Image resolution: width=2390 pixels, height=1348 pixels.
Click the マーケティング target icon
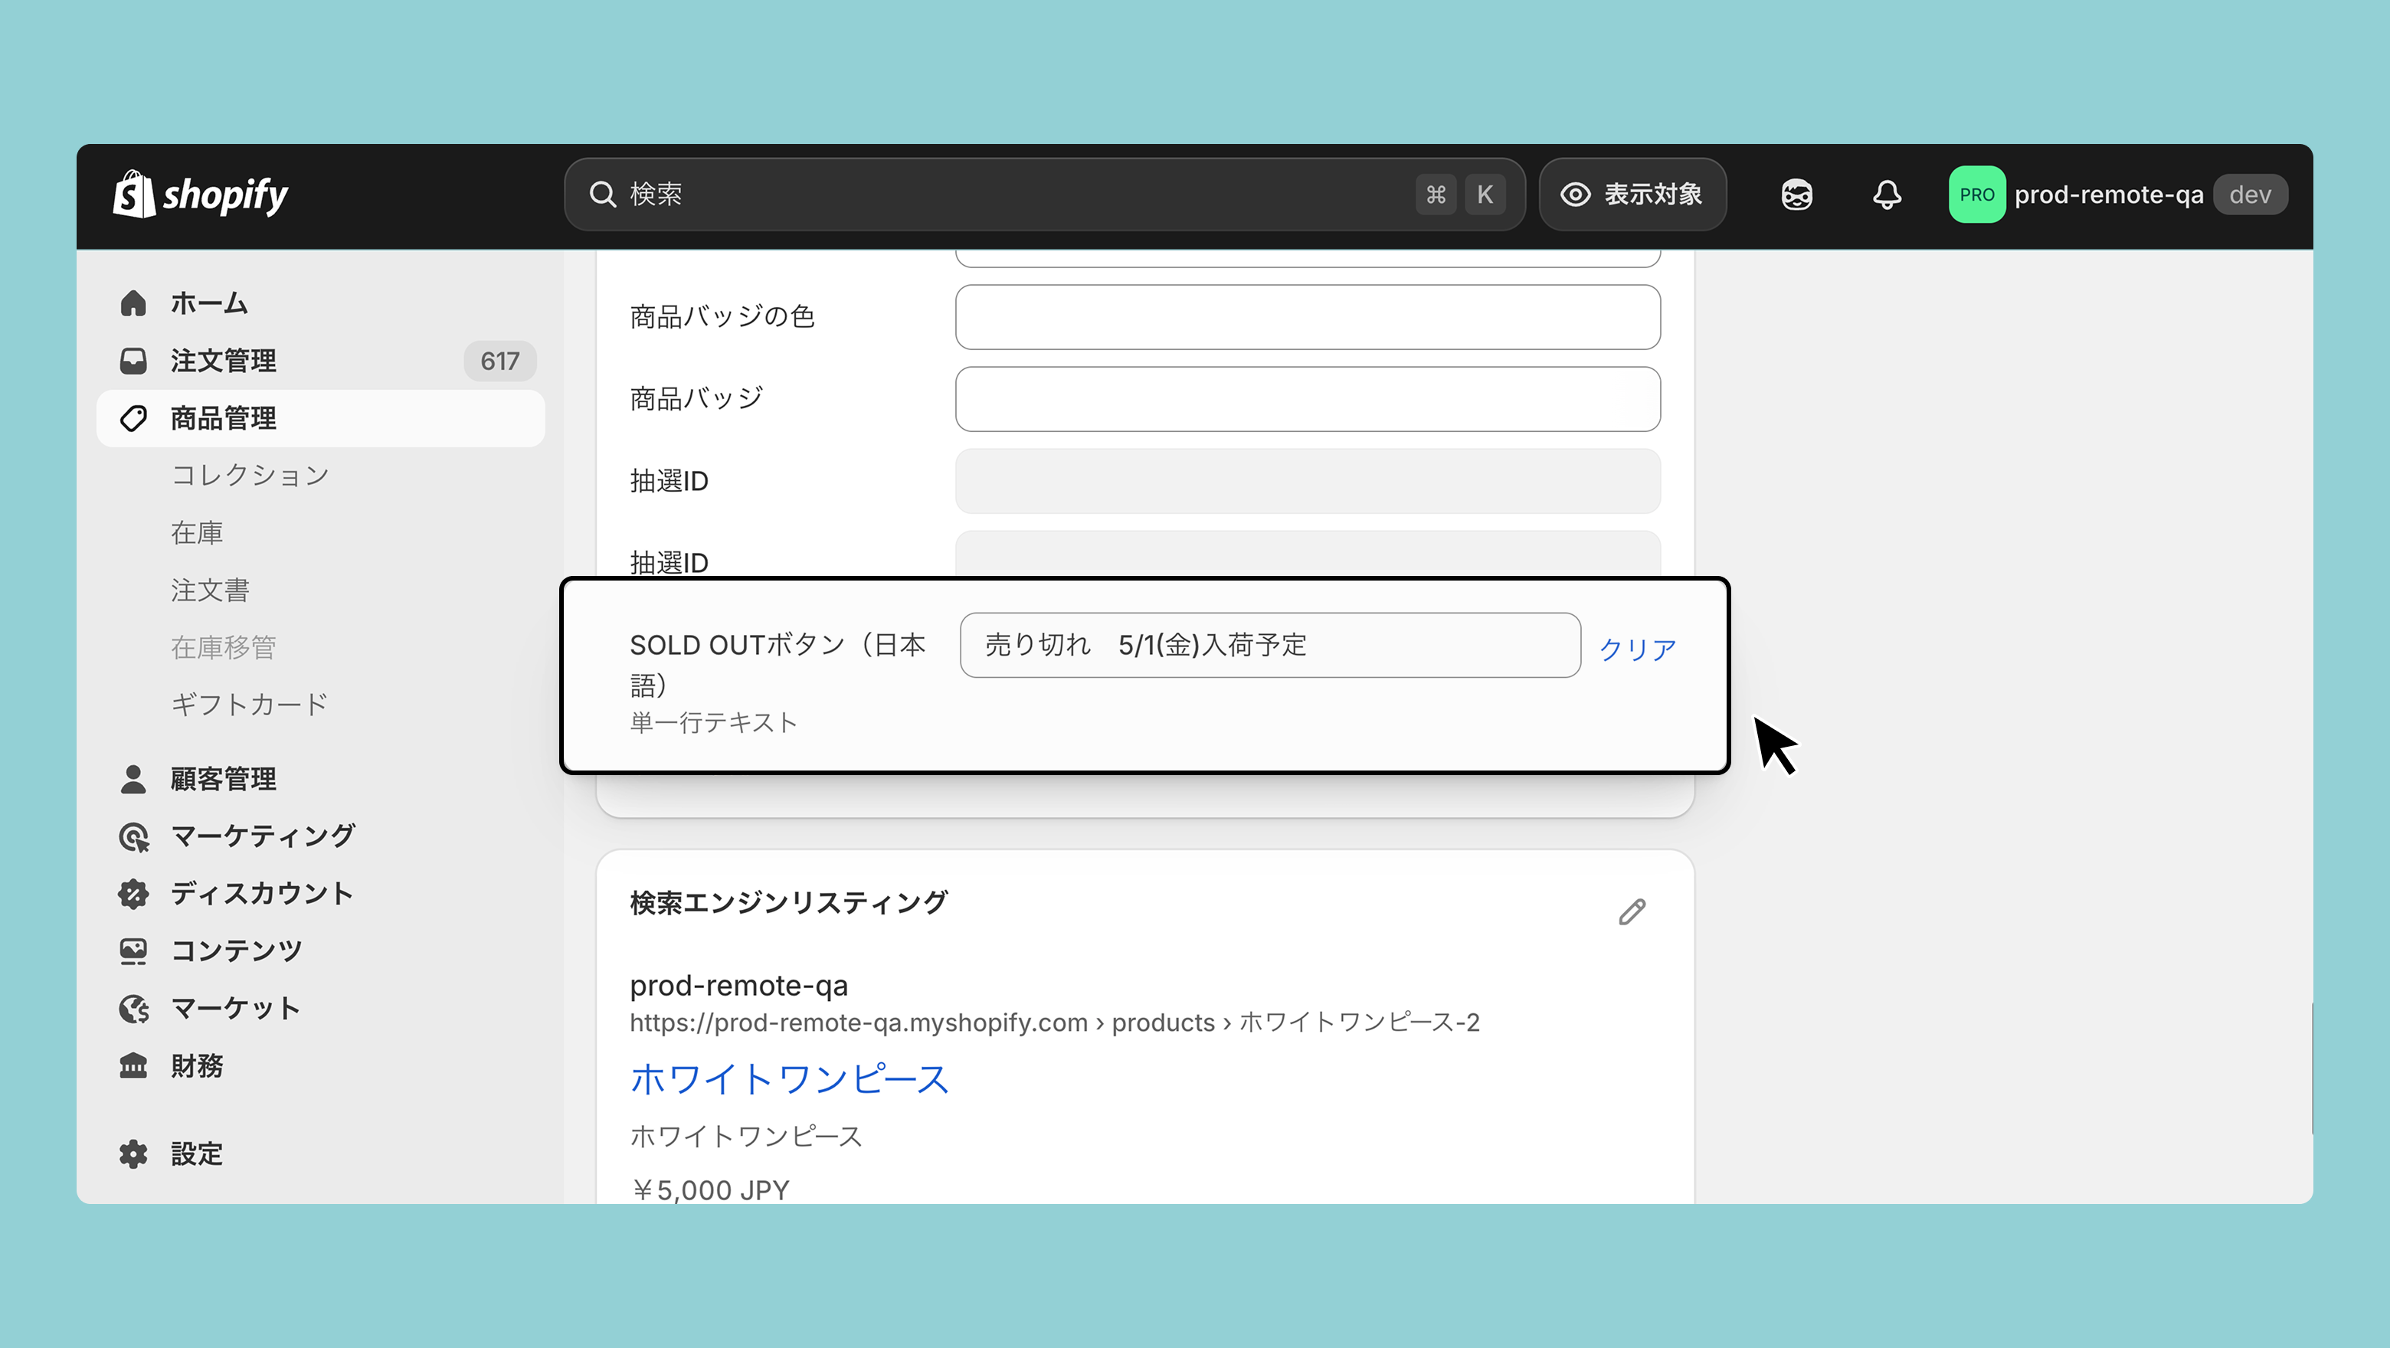pyautogui.click(x=133, y=837)
